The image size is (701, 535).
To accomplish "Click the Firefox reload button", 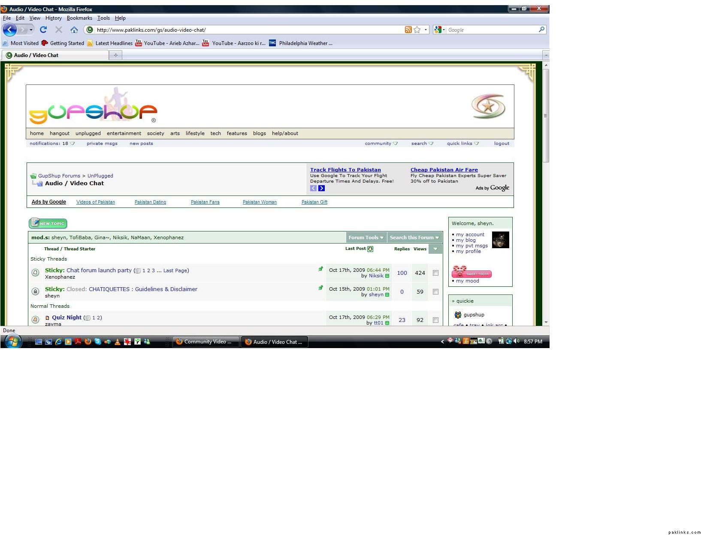I will tap(43, 30).
